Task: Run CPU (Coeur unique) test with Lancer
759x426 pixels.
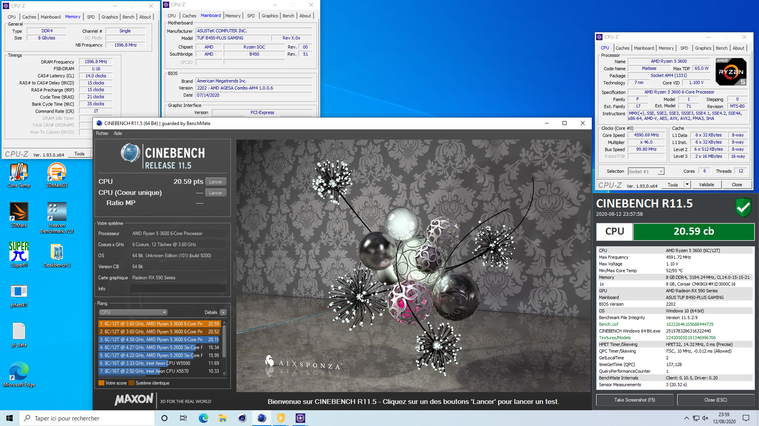Action: point(215,193)
